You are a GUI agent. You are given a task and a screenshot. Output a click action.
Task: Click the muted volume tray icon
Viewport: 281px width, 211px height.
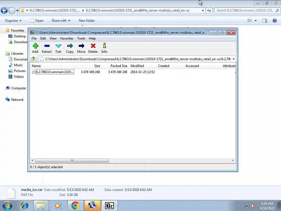point(253,206)
